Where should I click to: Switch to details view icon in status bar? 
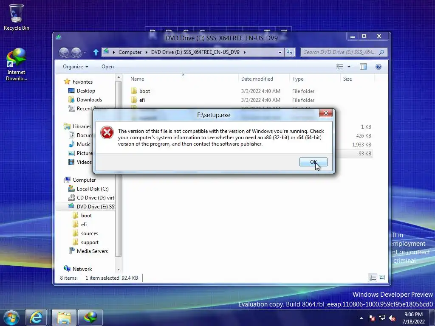pos(373,278)
